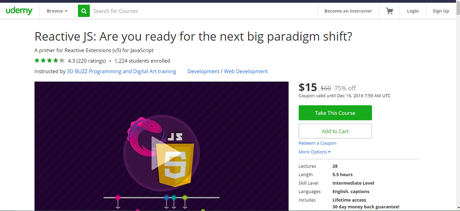The image size is (460, 211).
Task: Open the shopping cart
Action: coord(389,11)
